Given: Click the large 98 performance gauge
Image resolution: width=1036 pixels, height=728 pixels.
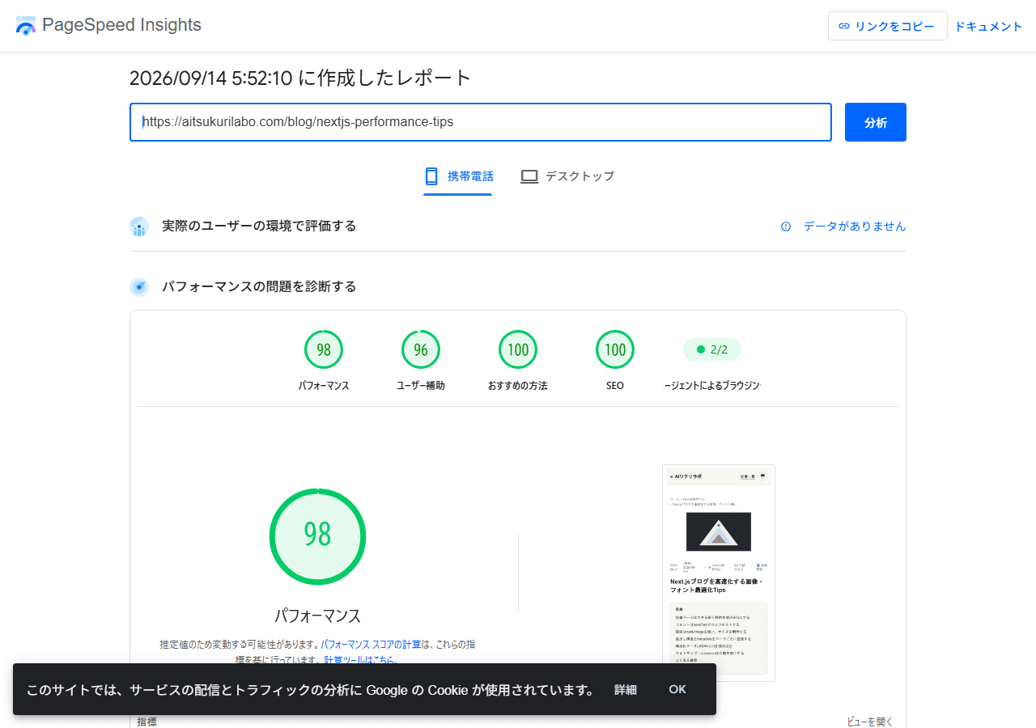Looking at the screenshot, I should (x=317, y=536).
